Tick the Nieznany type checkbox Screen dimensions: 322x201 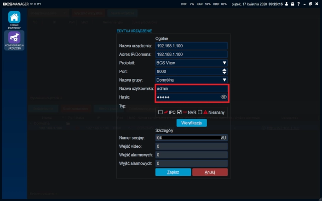(x=200, y=112)
